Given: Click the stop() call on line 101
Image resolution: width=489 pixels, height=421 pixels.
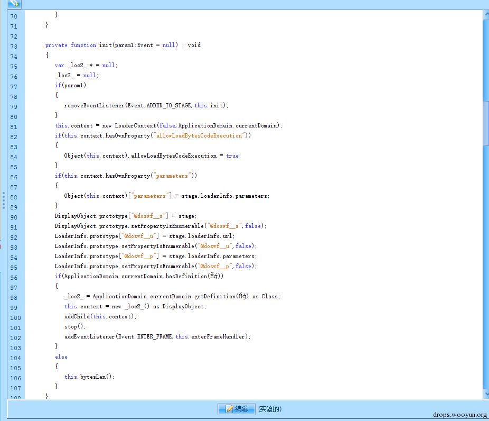Looking at the screenshot, I should [x=75, y=327].
